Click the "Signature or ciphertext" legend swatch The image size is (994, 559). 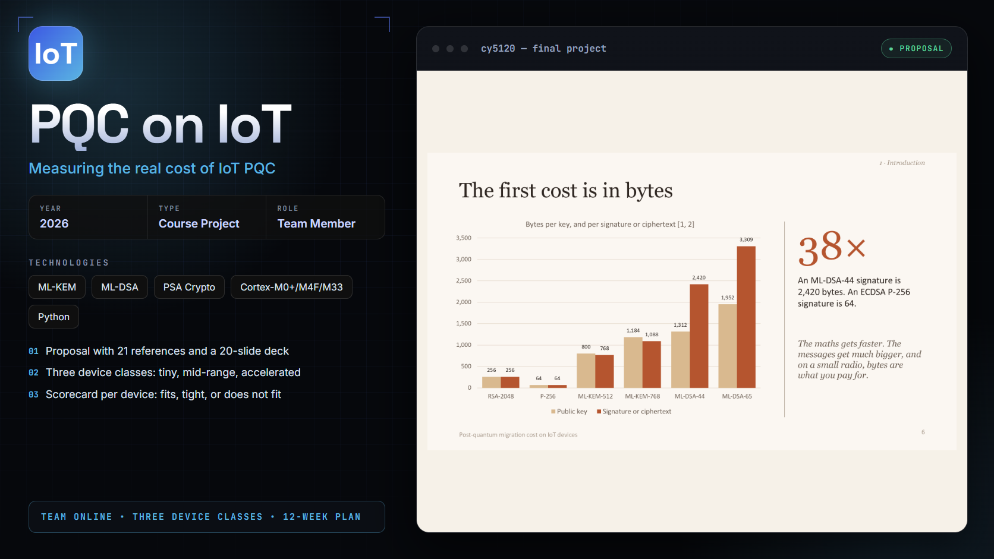click(x=599, y=412)
